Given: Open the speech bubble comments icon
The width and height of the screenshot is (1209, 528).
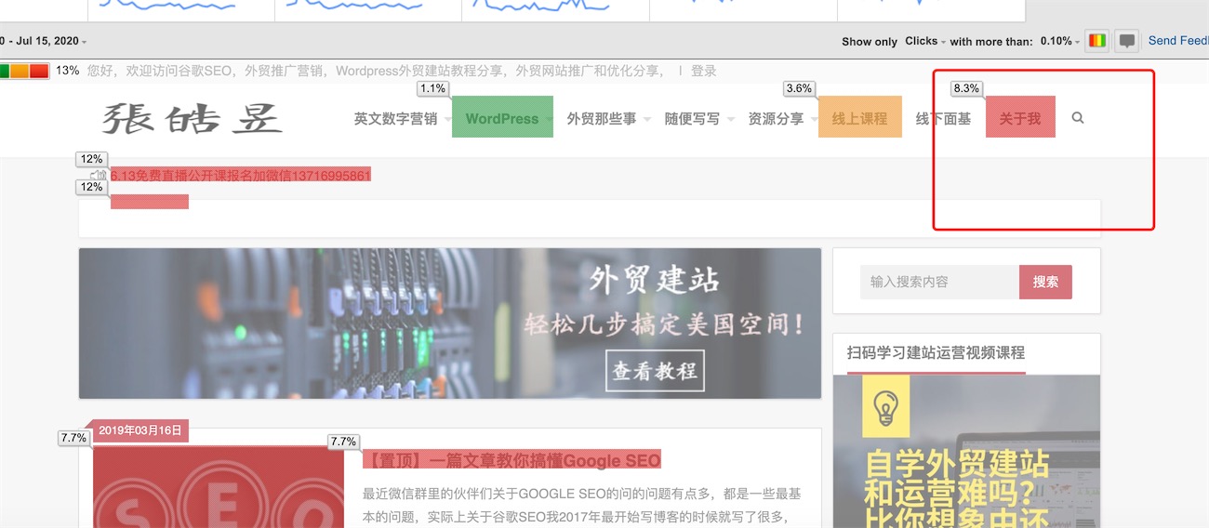Looking at the screenshot, I should click(x=1126, y=41).
